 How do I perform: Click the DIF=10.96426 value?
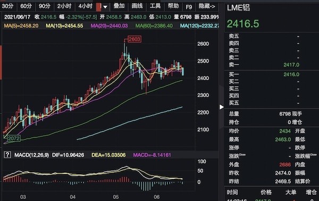[x=68, y=155]
